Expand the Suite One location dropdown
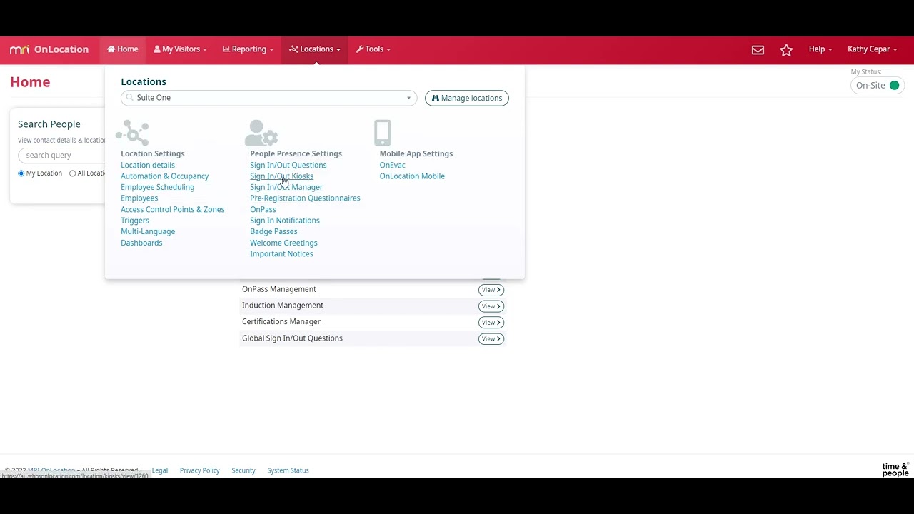 point(268,98)
